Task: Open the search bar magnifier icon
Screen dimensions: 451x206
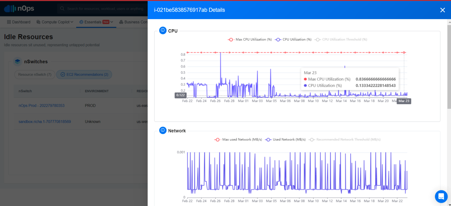Action: 62,9
